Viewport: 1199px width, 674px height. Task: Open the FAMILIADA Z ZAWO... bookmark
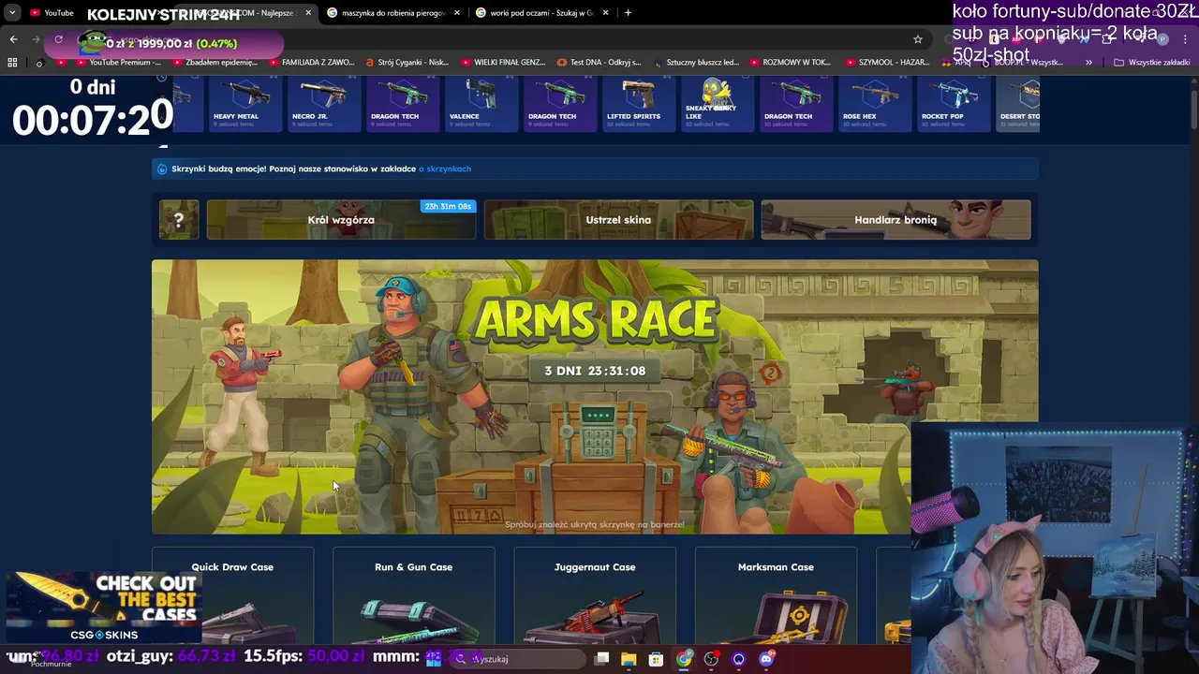(311, 63)
